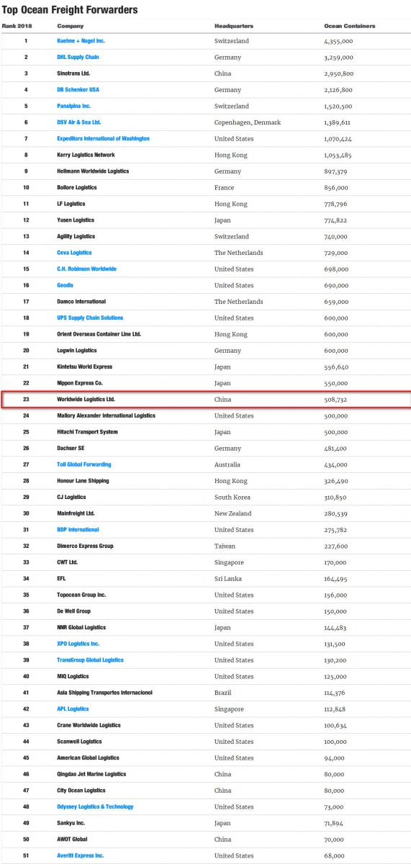The height and width of the screenshot is (864, 411).
Task: Click the BDP International link
Action: pyautogui.click(x=78, y=529)
